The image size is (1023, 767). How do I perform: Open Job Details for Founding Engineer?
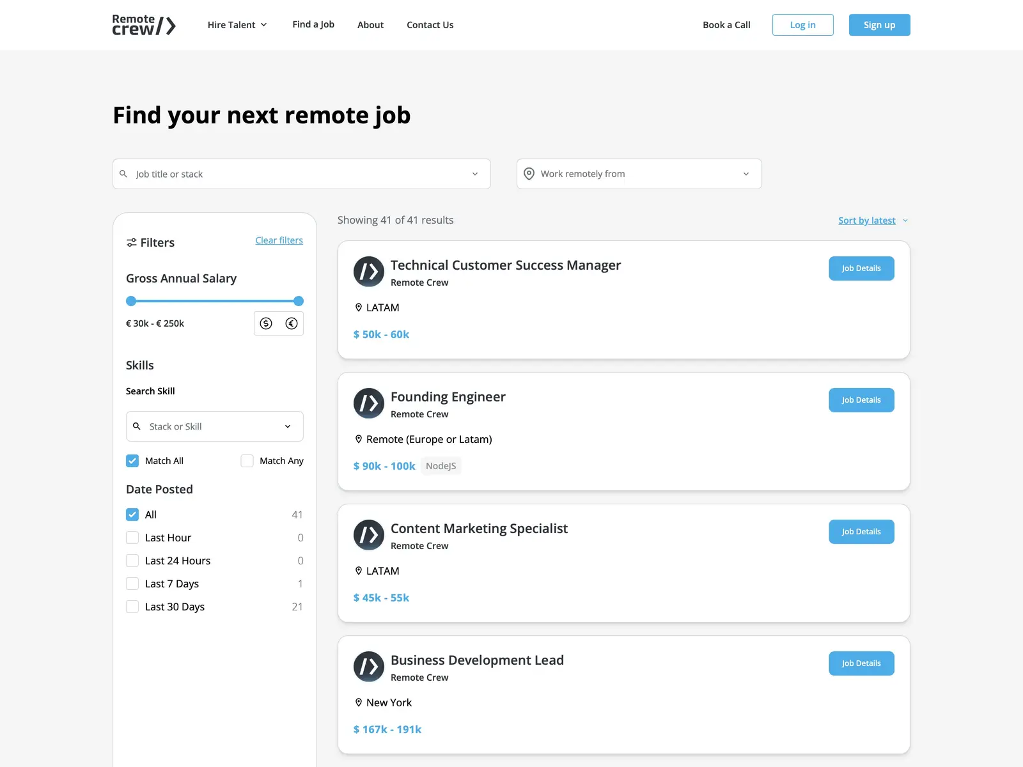[861, 400]
